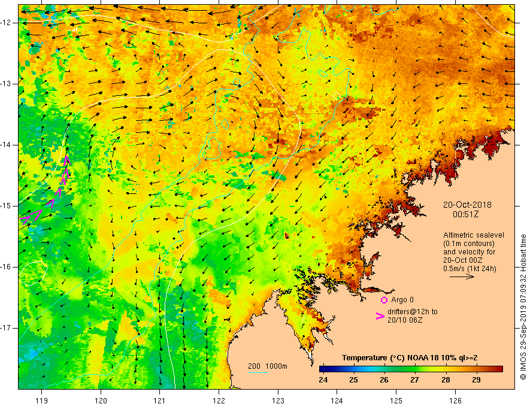Click longitude axis label 121

click(160, 400)
